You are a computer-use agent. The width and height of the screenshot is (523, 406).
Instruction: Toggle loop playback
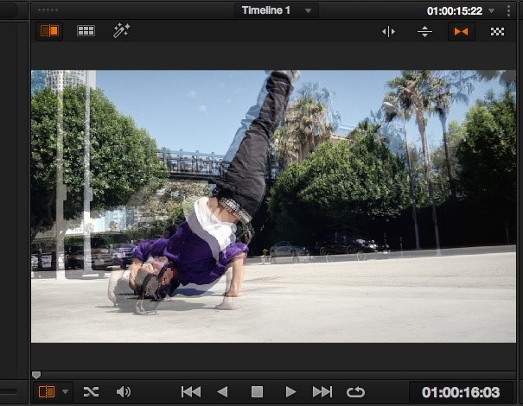coord(355,392)
